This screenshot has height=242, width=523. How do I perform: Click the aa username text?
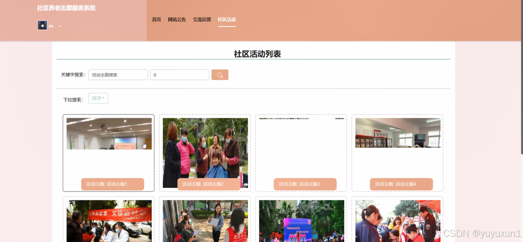51,26
